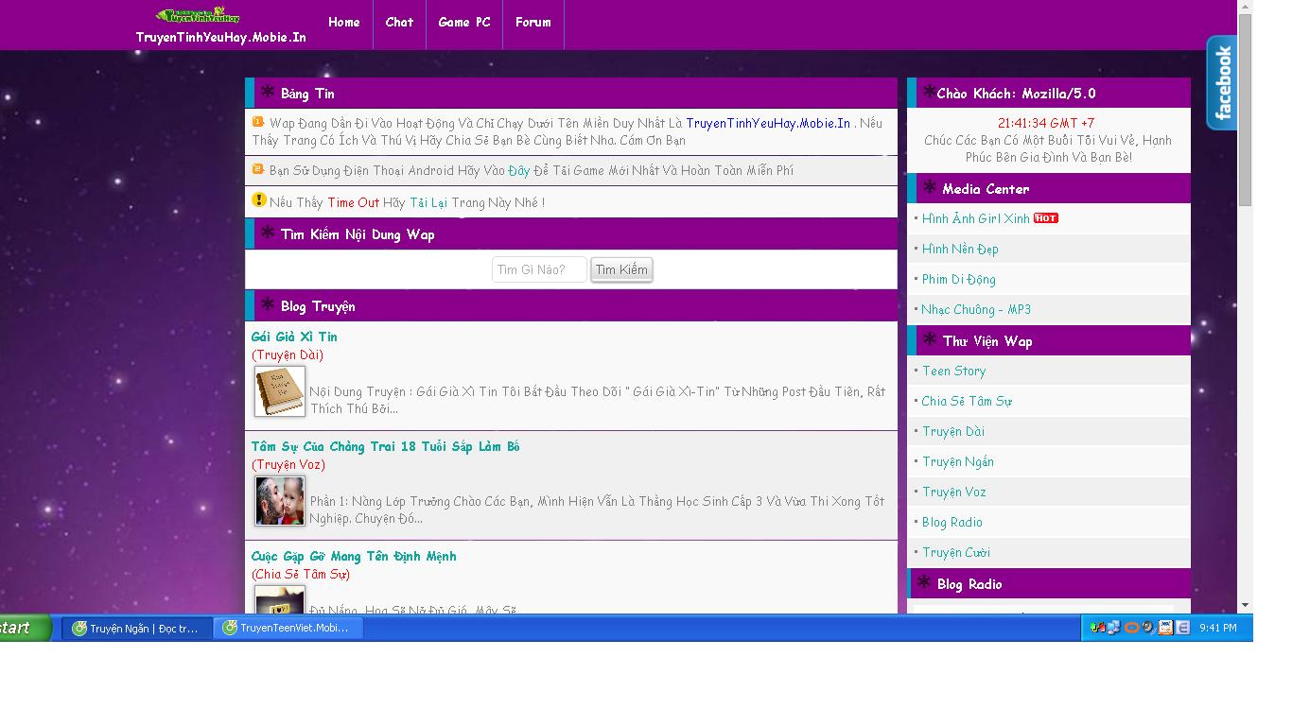
Task: Focus the Tìm Gì Nào search field
Action: (539, 269)
